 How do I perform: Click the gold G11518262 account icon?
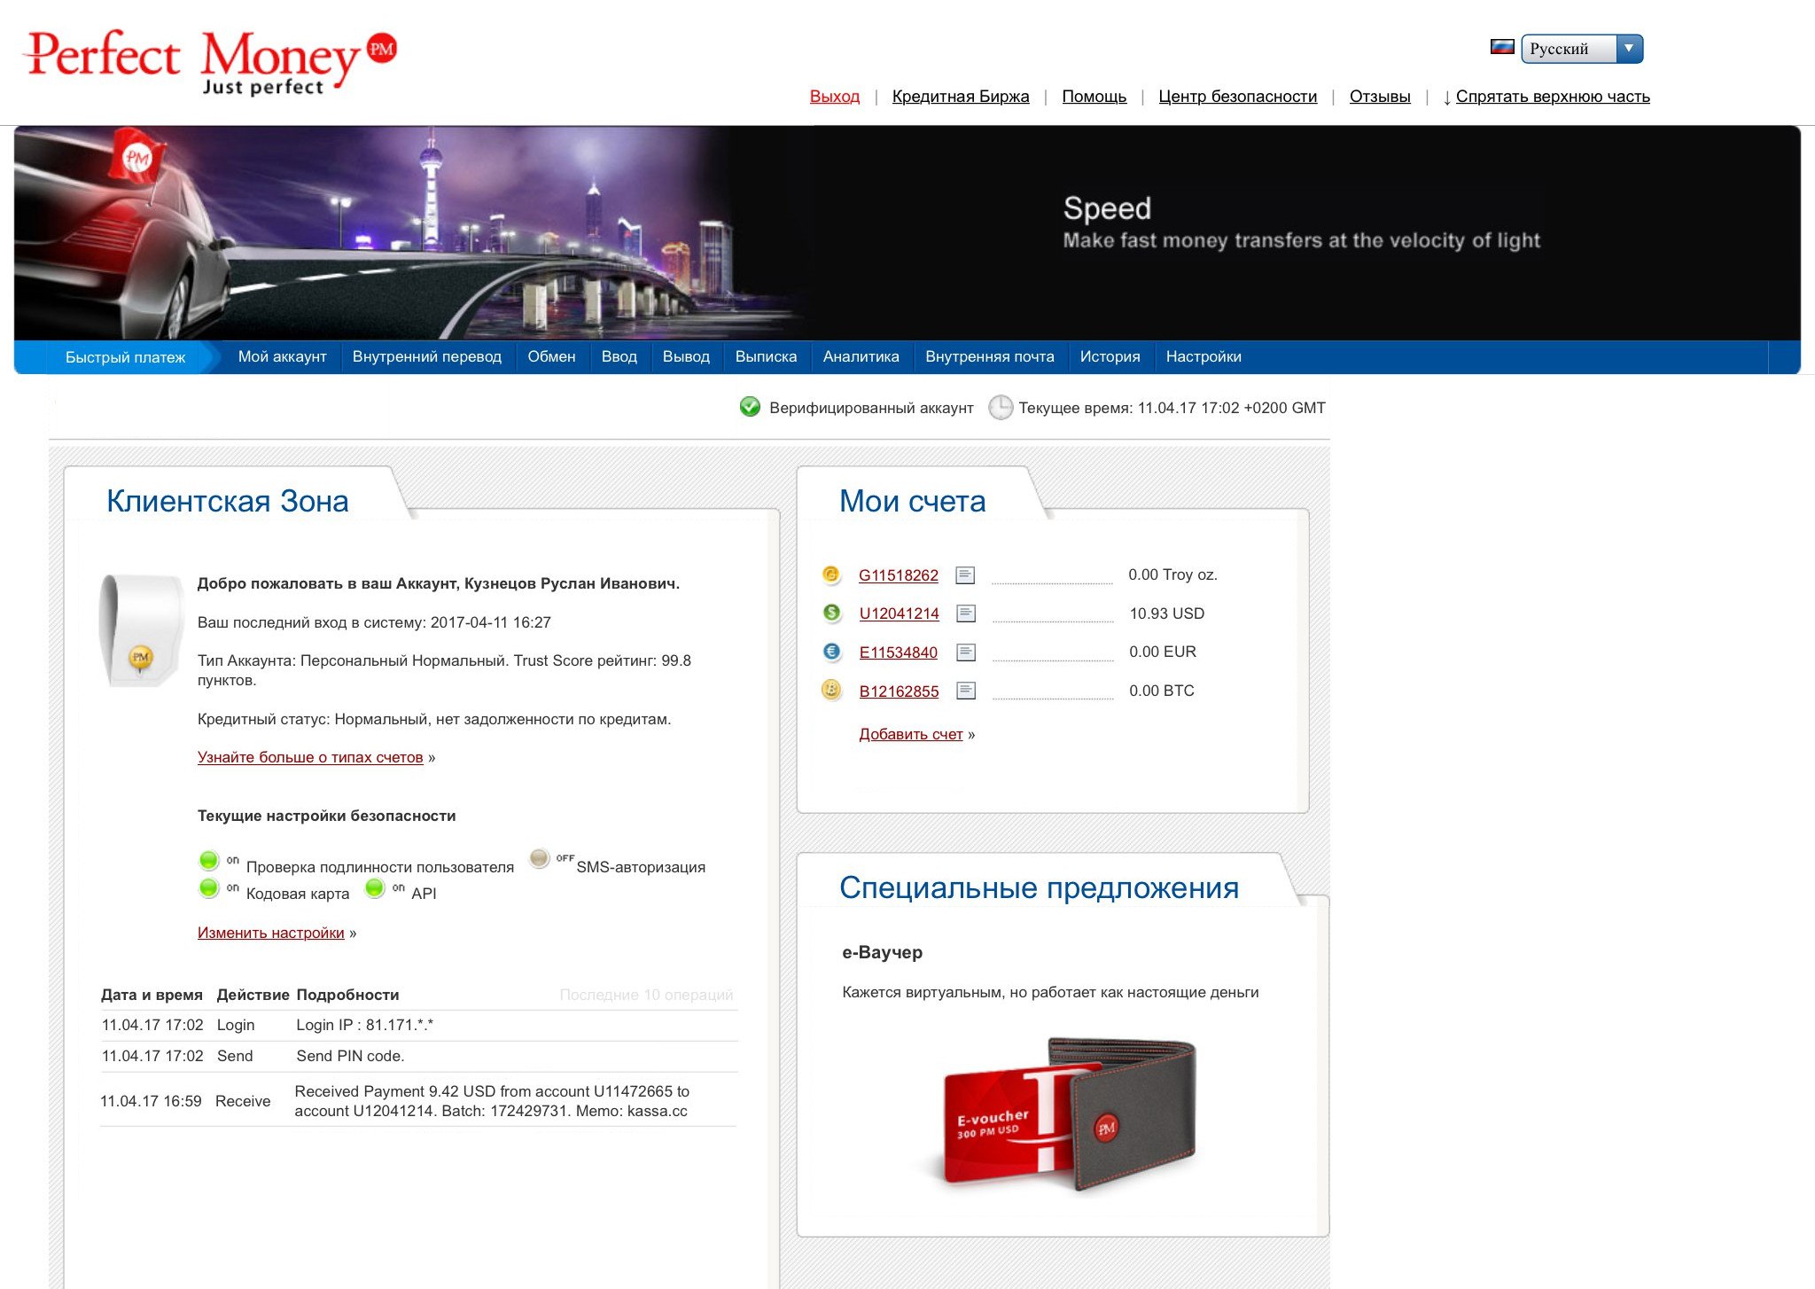tap(831, 574)
